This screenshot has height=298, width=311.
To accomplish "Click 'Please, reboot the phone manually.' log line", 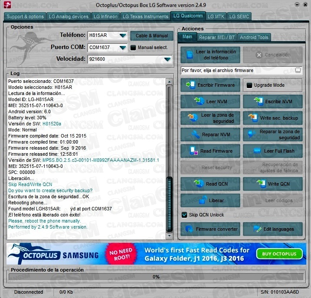I will click(44, 221).
